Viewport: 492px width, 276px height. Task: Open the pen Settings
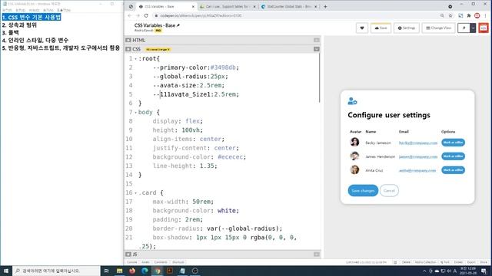tap(407, 28)
